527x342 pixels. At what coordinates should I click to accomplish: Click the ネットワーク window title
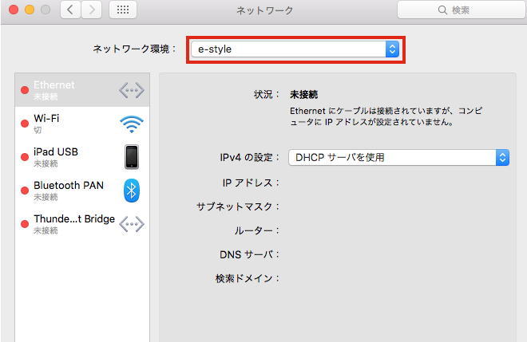265,10
